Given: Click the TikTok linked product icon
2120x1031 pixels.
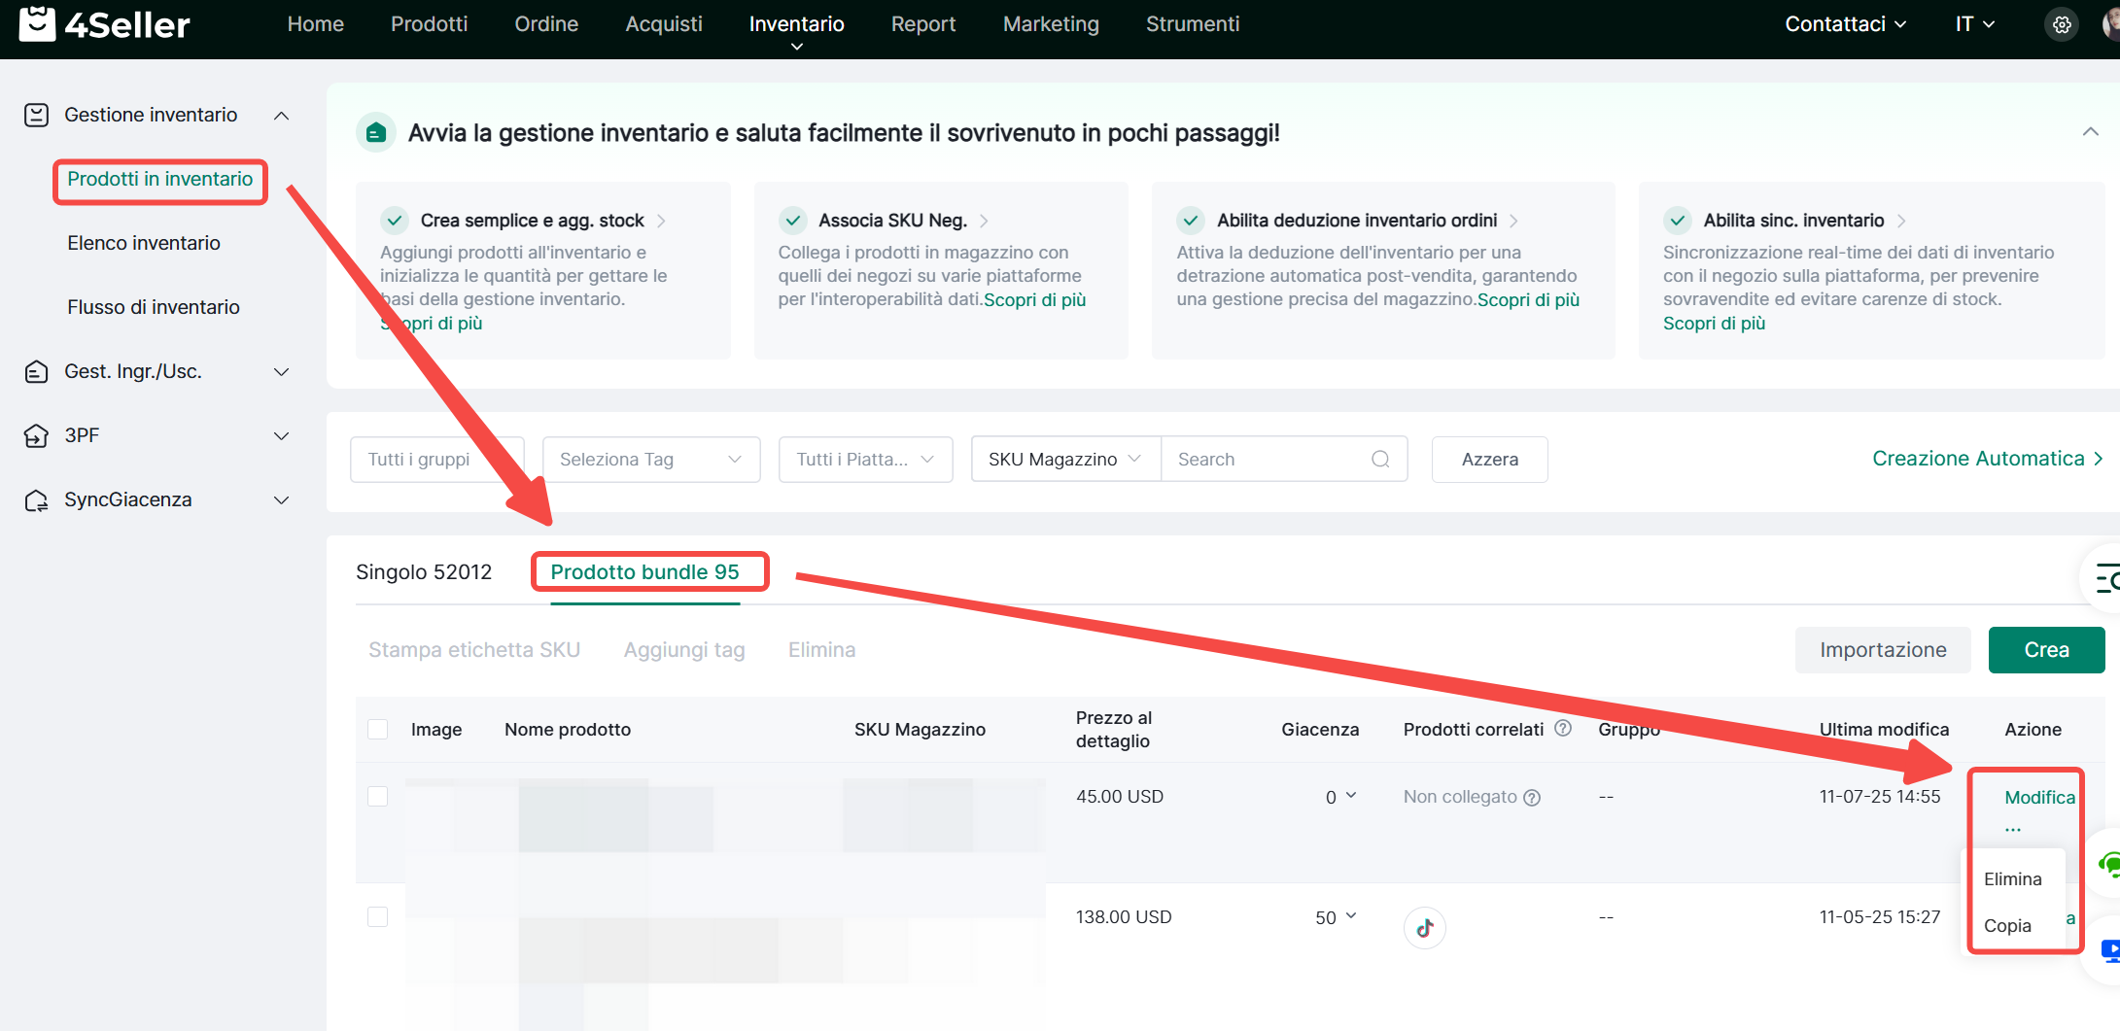Looking at the screenshot, I should point(1424,928).
